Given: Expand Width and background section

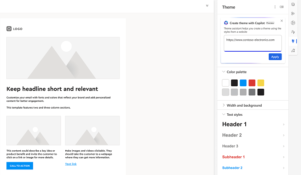Looking at the screenshot, I should point(223,105).
